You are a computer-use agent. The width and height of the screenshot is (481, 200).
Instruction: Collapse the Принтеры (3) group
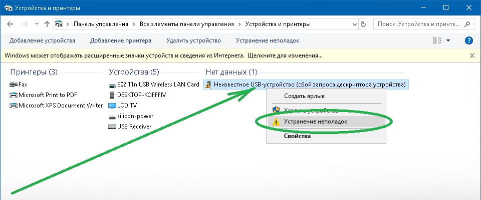coord(34,72)
